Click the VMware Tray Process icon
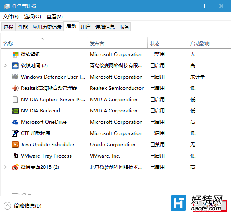 (x=15, y=156)
